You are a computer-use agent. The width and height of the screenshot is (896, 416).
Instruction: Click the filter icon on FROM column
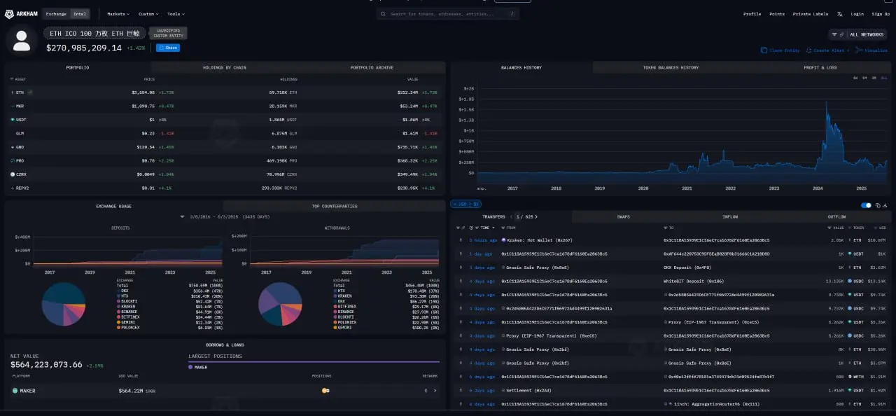[504, 228]
